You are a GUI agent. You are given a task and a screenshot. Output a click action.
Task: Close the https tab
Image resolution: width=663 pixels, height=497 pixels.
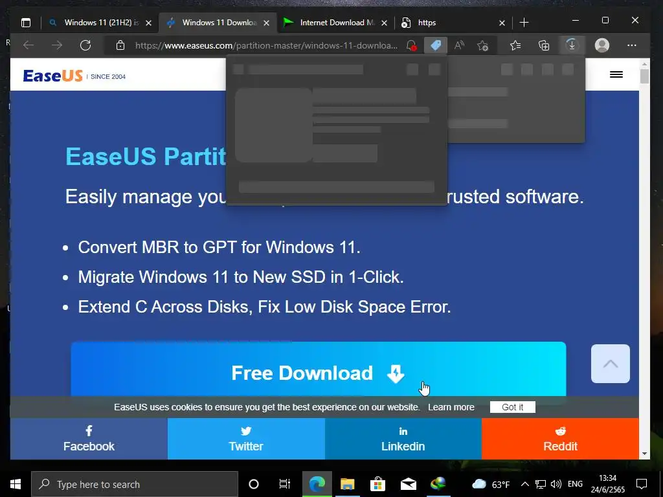[x=502, y=23]
